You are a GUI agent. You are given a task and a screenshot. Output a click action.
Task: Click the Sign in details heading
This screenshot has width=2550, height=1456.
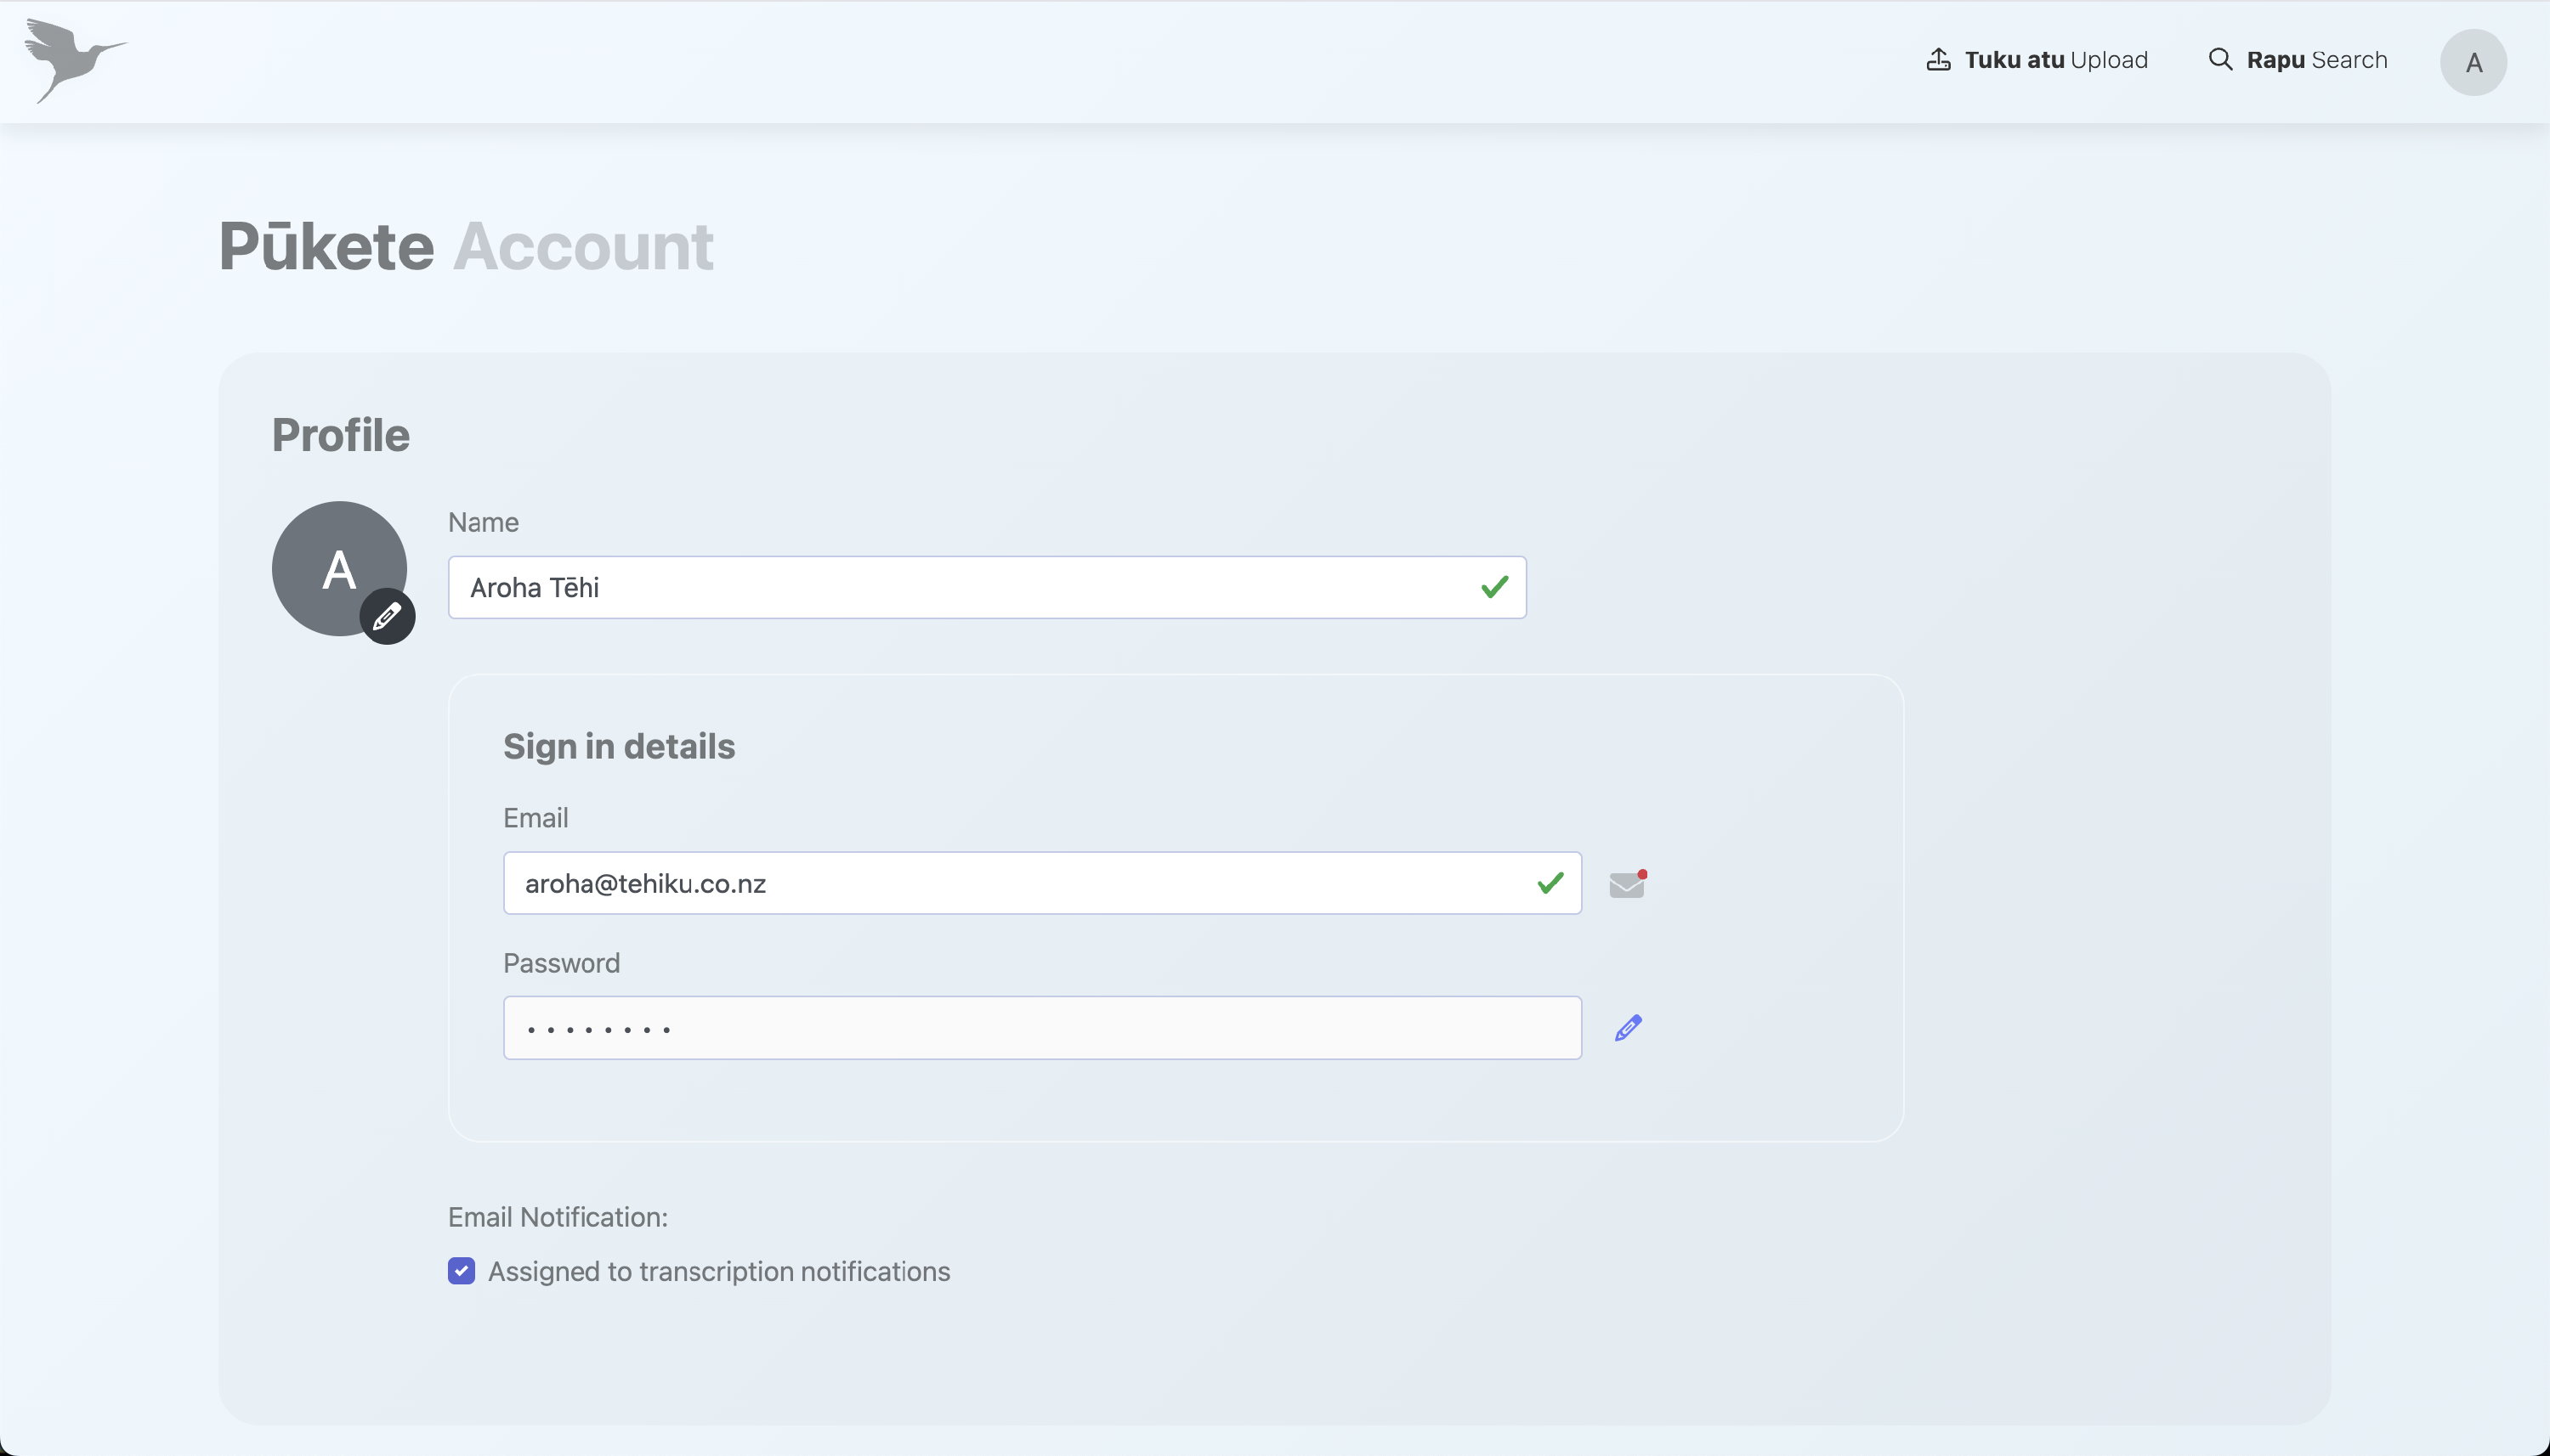click(618, 746)
